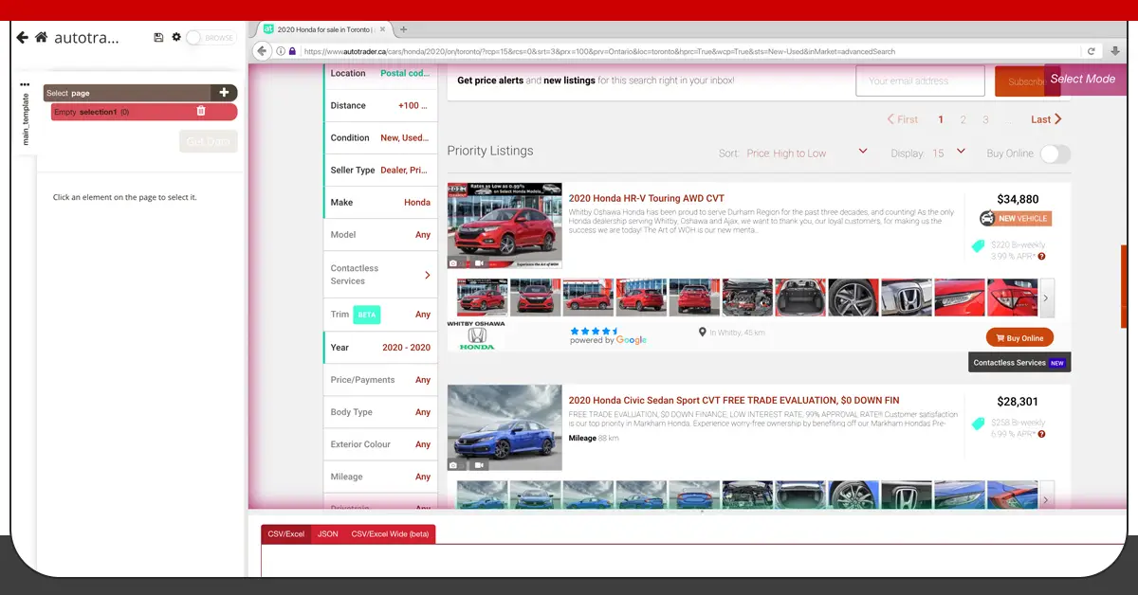Switch to the JSON tab
Screen dimensions: 1138x595
tap(327, 534)
